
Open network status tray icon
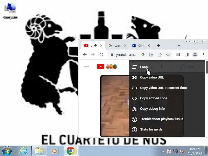pos(175,151)
